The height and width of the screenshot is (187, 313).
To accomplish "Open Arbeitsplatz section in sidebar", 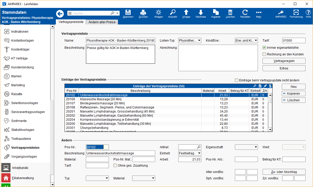I will [x=26, y=168].
